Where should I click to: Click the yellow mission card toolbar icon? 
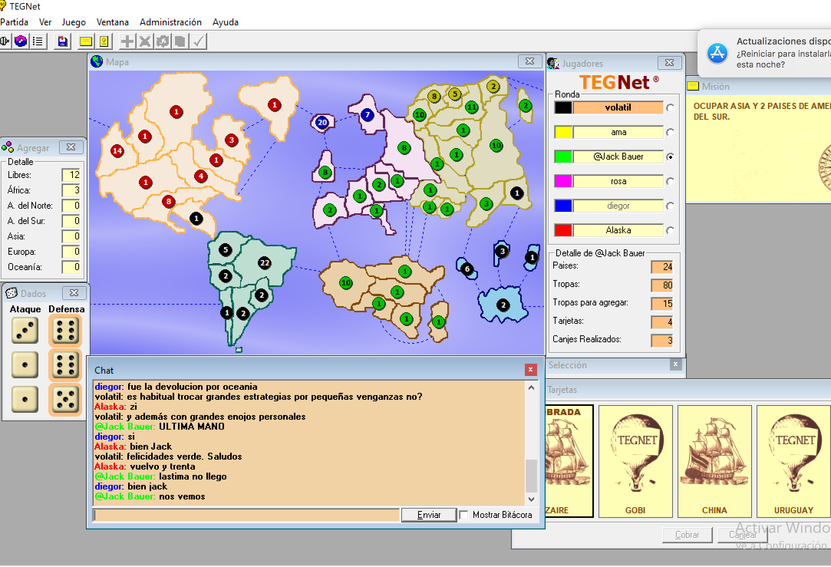(x=86, y=41)
